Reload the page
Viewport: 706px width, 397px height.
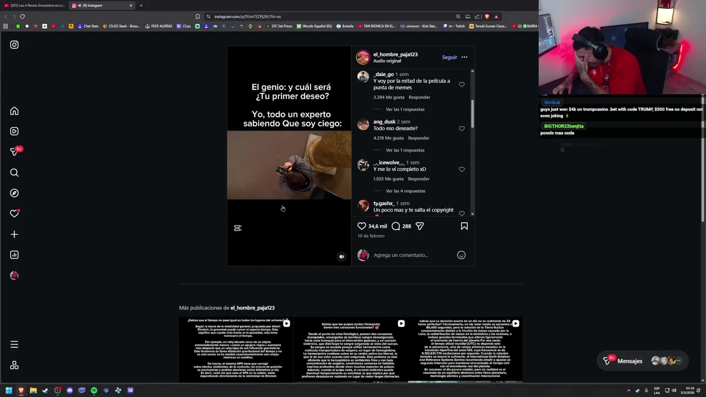click(23, 17)
